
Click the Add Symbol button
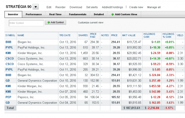(56, 23)
